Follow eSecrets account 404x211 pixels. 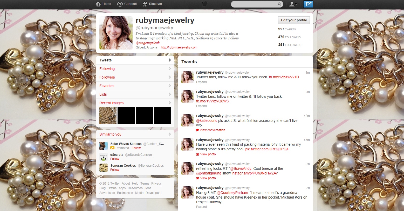115,159
